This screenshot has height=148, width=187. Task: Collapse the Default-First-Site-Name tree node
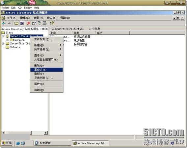pyautogui.click(x=3, y=36)
